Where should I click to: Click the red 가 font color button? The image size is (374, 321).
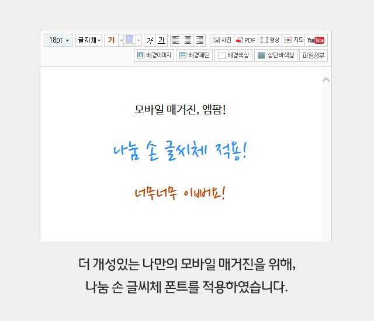pos(112,40)
